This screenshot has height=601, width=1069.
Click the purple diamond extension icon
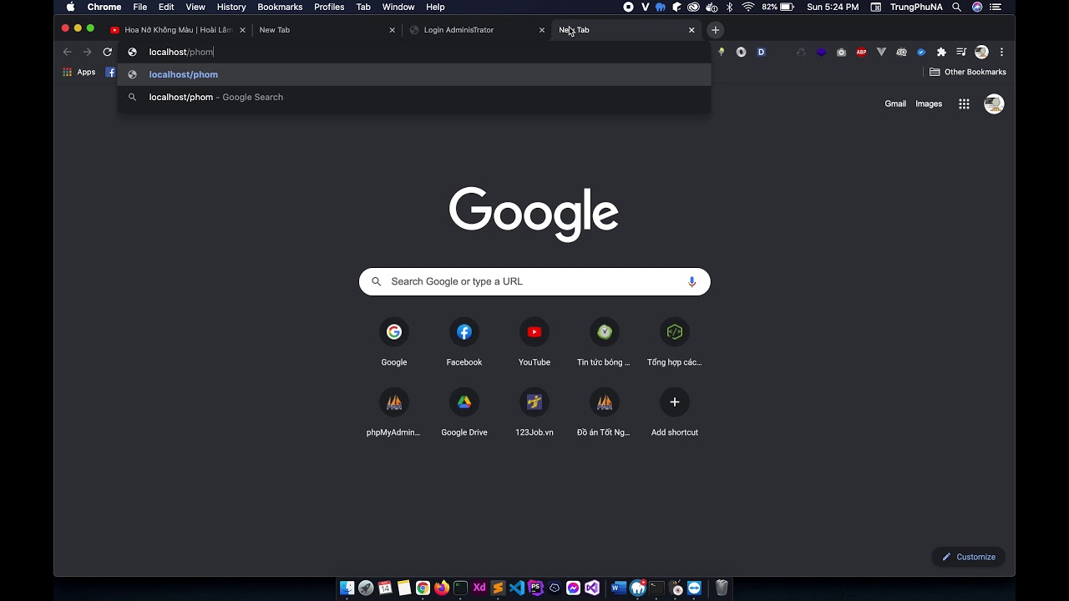pos(821,52)
